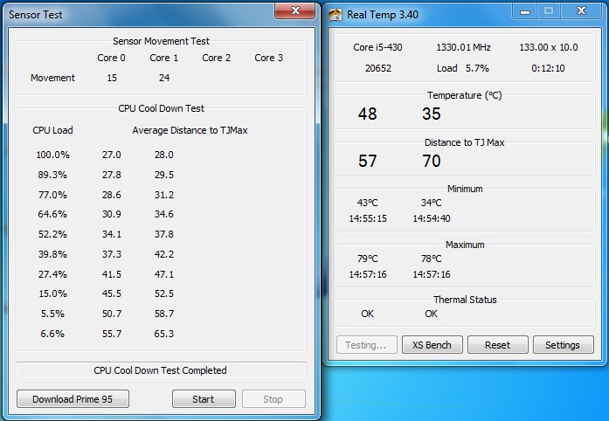
Task: Click the 65.3 distance value
Action: (164, 334)
